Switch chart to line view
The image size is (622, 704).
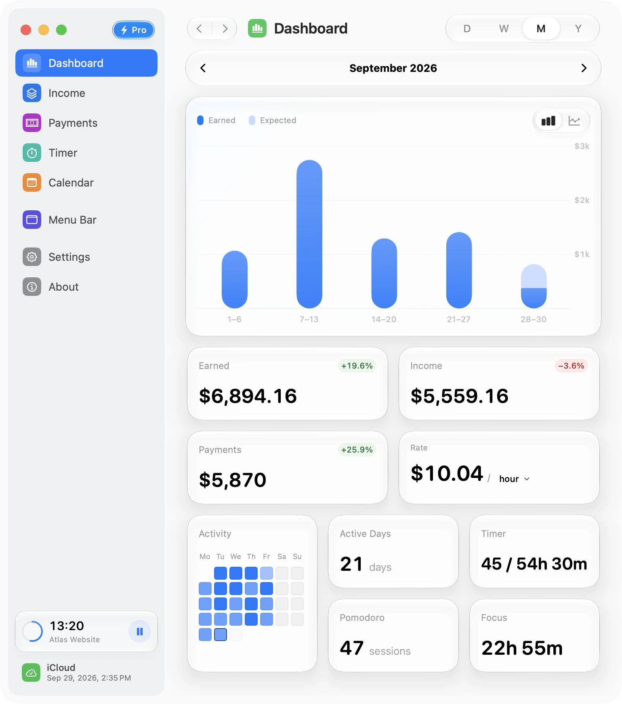(x=574, y=121)
